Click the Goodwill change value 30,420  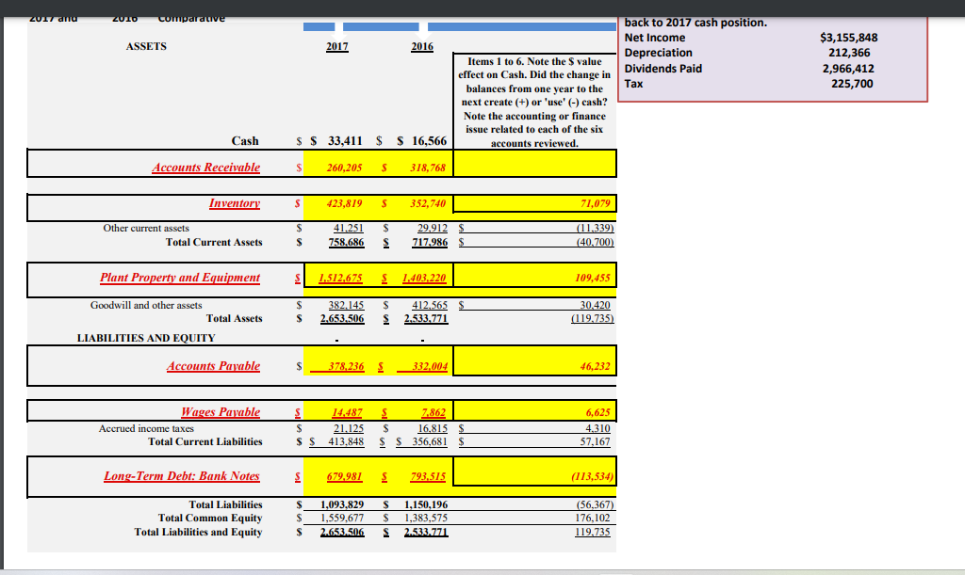596,305
